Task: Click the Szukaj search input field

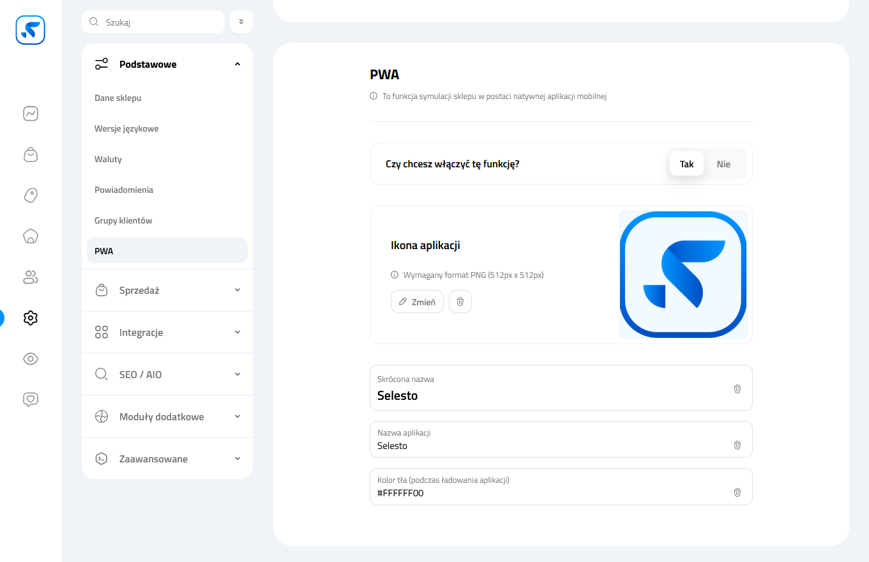Action: tap(160, 22)
